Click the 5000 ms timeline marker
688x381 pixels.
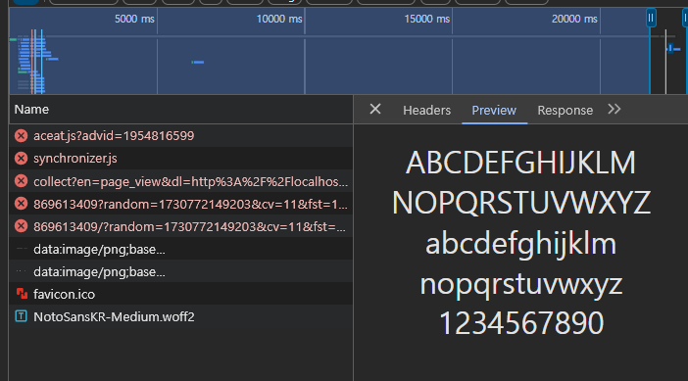134,19
